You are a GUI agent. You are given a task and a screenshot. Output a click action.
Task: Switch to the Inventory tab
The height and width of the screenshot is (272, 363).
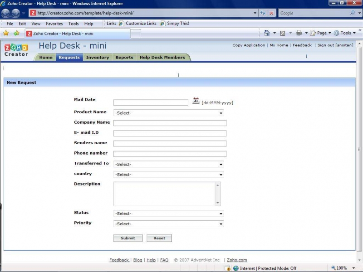click(x=98, y=58)
